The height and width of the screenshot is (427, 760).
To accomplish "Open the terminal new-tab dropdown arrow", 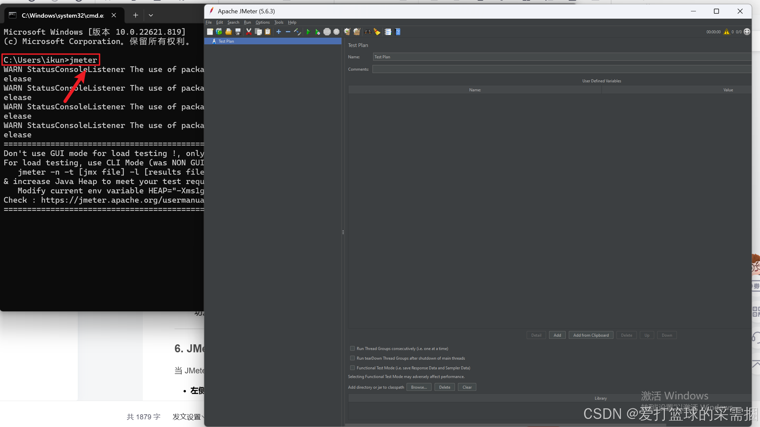I will 151,15.
